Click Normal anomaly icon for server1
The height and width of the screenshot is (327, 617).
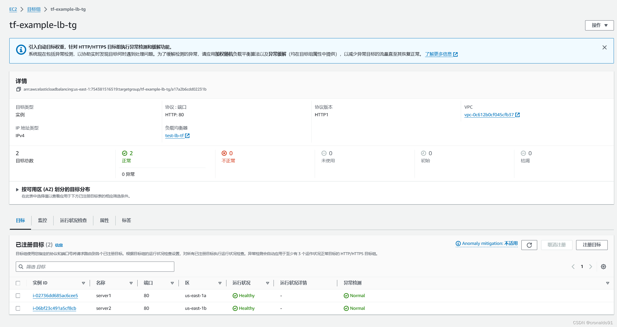pyautogui.click(x=346, y=296)
